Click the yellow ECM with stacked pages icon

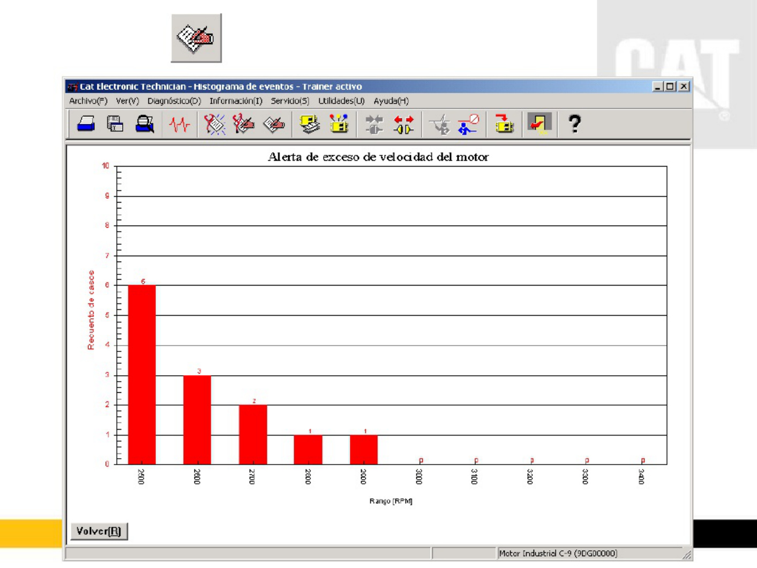pos(310,124)
